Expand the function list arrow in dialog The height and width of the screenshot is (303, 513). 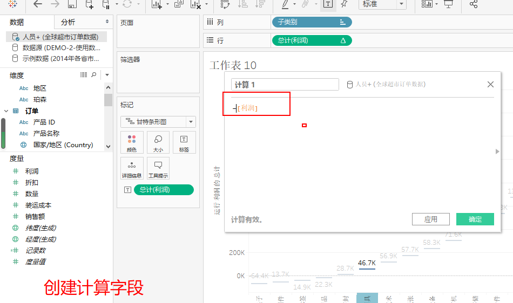pyautogui.click(x=497, y=151)
